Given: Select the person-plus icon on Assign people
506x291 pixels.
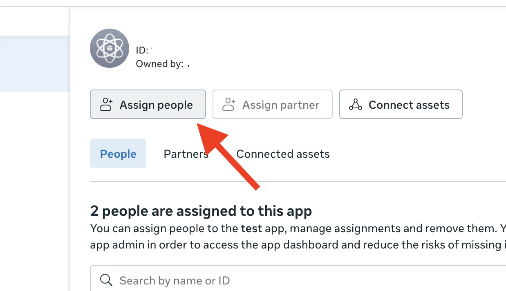Looking at the screenshot, I should click(x=105, y=104).
